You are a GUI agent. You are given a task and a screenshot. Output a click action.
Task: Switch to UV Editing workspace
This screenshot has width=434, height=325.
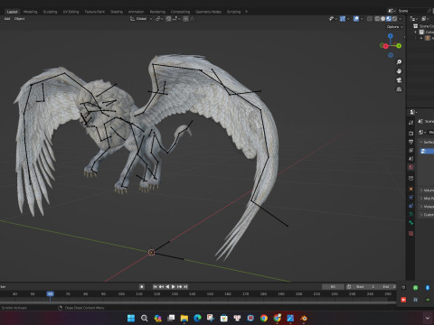point(71,12)
